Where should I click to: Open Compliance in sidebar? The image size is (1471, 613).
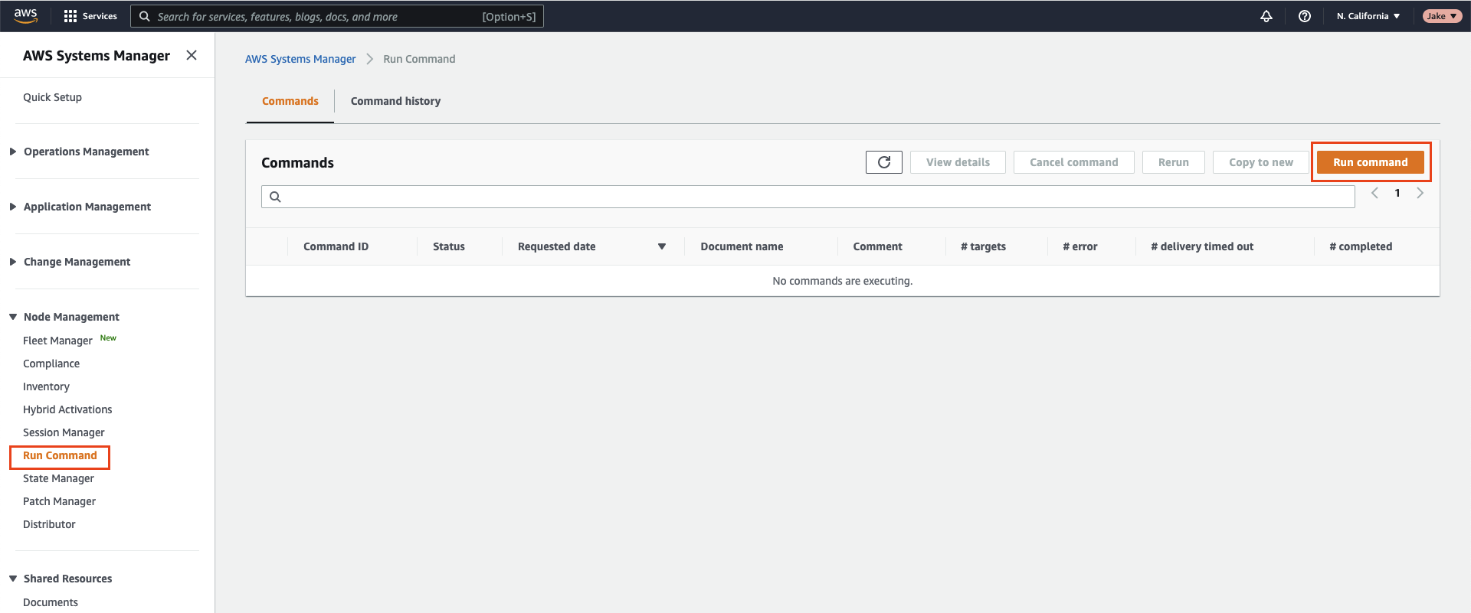tap(51, 364)
